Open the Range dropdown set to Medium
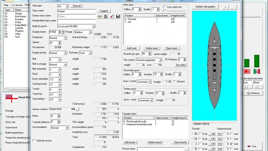 coord(90,32)
